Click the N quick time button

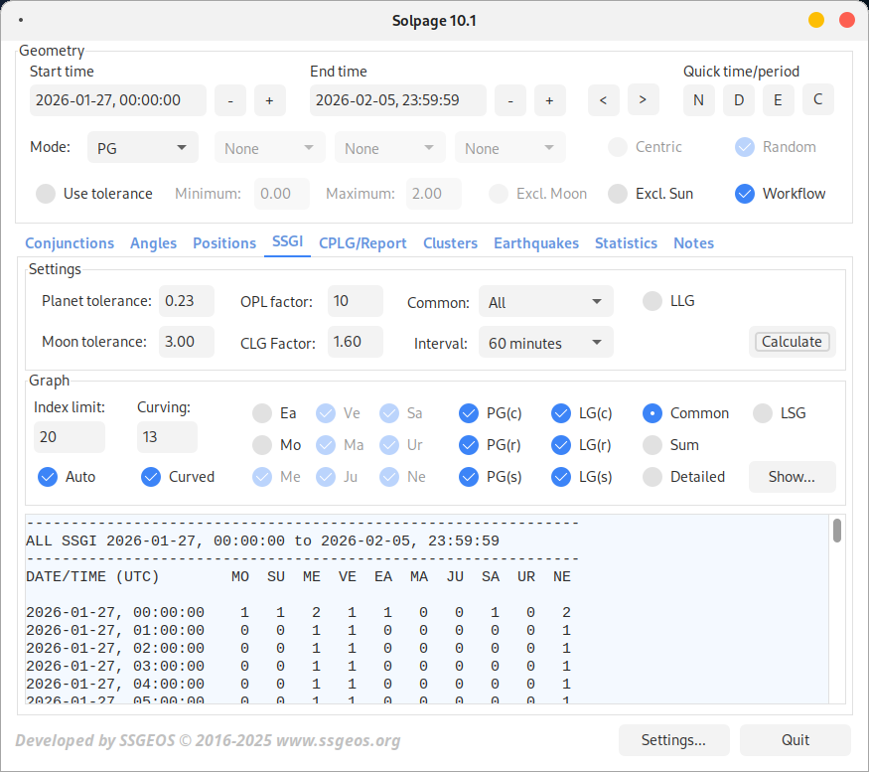click(698, 99)
